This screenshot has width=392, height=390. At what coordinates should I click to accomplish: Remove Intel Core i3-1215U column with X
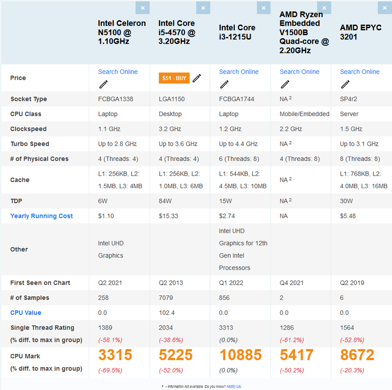tap(263, 8)
